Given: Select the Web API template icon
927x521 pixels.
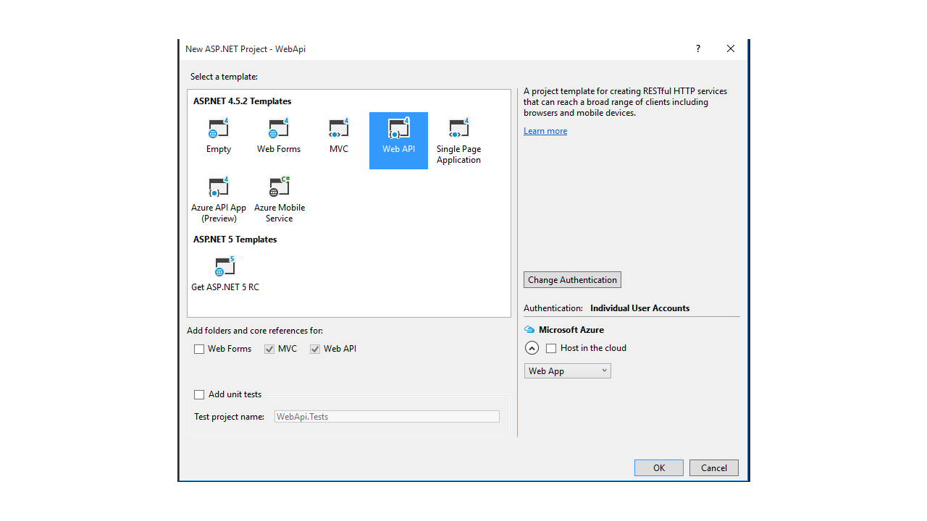Looking at the screenshot, I should 398,129.
